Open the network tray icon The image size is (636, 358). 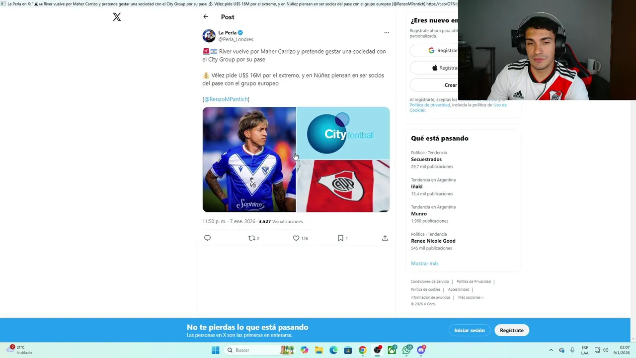tap(597, 350)
